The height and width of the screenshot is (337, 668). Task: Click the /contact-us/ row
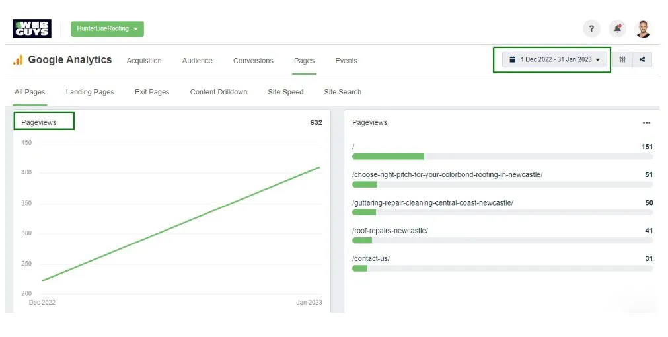(x=502, y=264)
